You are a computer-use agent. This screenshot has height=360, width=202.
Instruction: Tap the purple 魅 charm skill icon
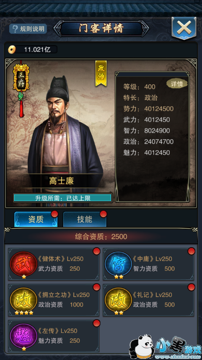(x=23, y=336)
